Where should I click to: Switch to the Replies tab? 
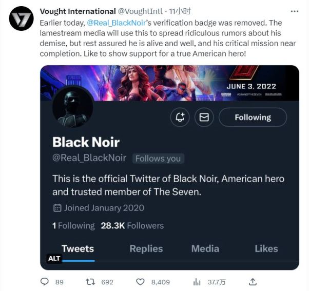pos(146,249)
